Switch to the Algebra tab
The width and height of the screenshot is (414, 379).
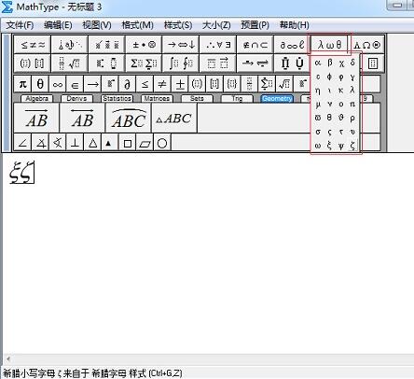point(36,99)
